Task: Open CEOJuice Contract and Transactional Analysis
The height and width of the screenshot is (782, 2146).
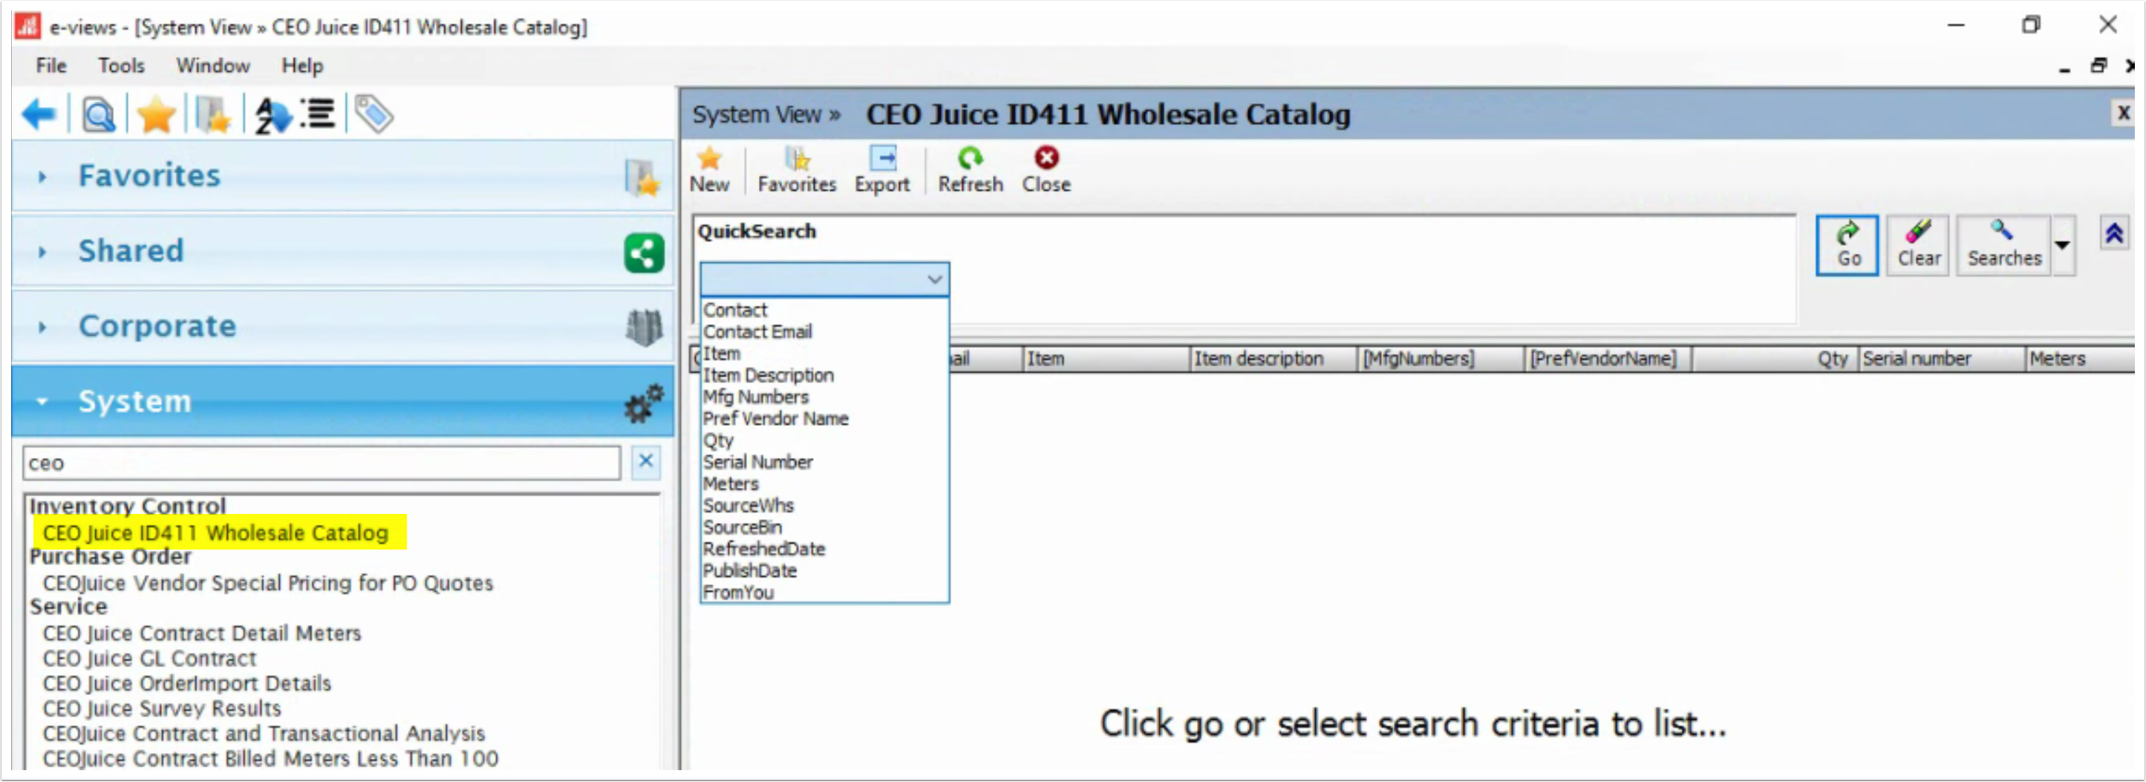Action: [x=264, y=733]
